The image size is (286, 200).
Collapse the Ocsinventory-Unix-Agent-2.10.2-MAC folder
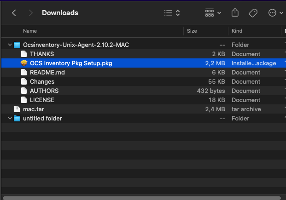click(10, 45)
